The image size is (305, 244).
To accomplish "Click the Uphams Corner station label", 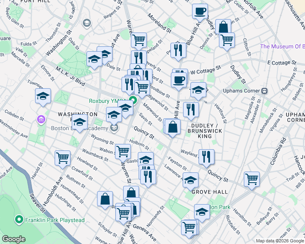I will click(241, 91).
